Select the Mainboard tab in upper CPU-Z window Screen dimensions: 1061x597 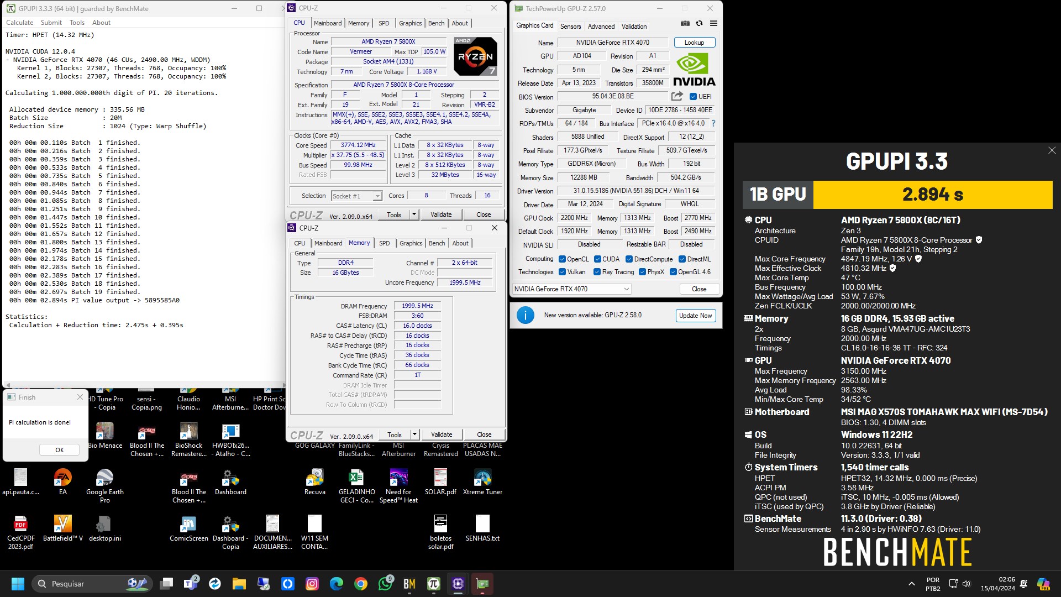click(328, 23)
